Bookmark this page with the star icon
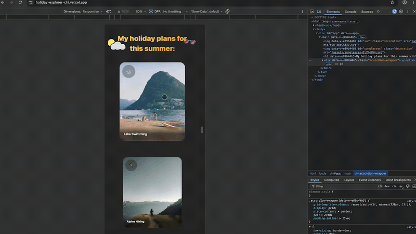Image resolution: width=416 pixels, height=234 pixels. coord(392,3)
